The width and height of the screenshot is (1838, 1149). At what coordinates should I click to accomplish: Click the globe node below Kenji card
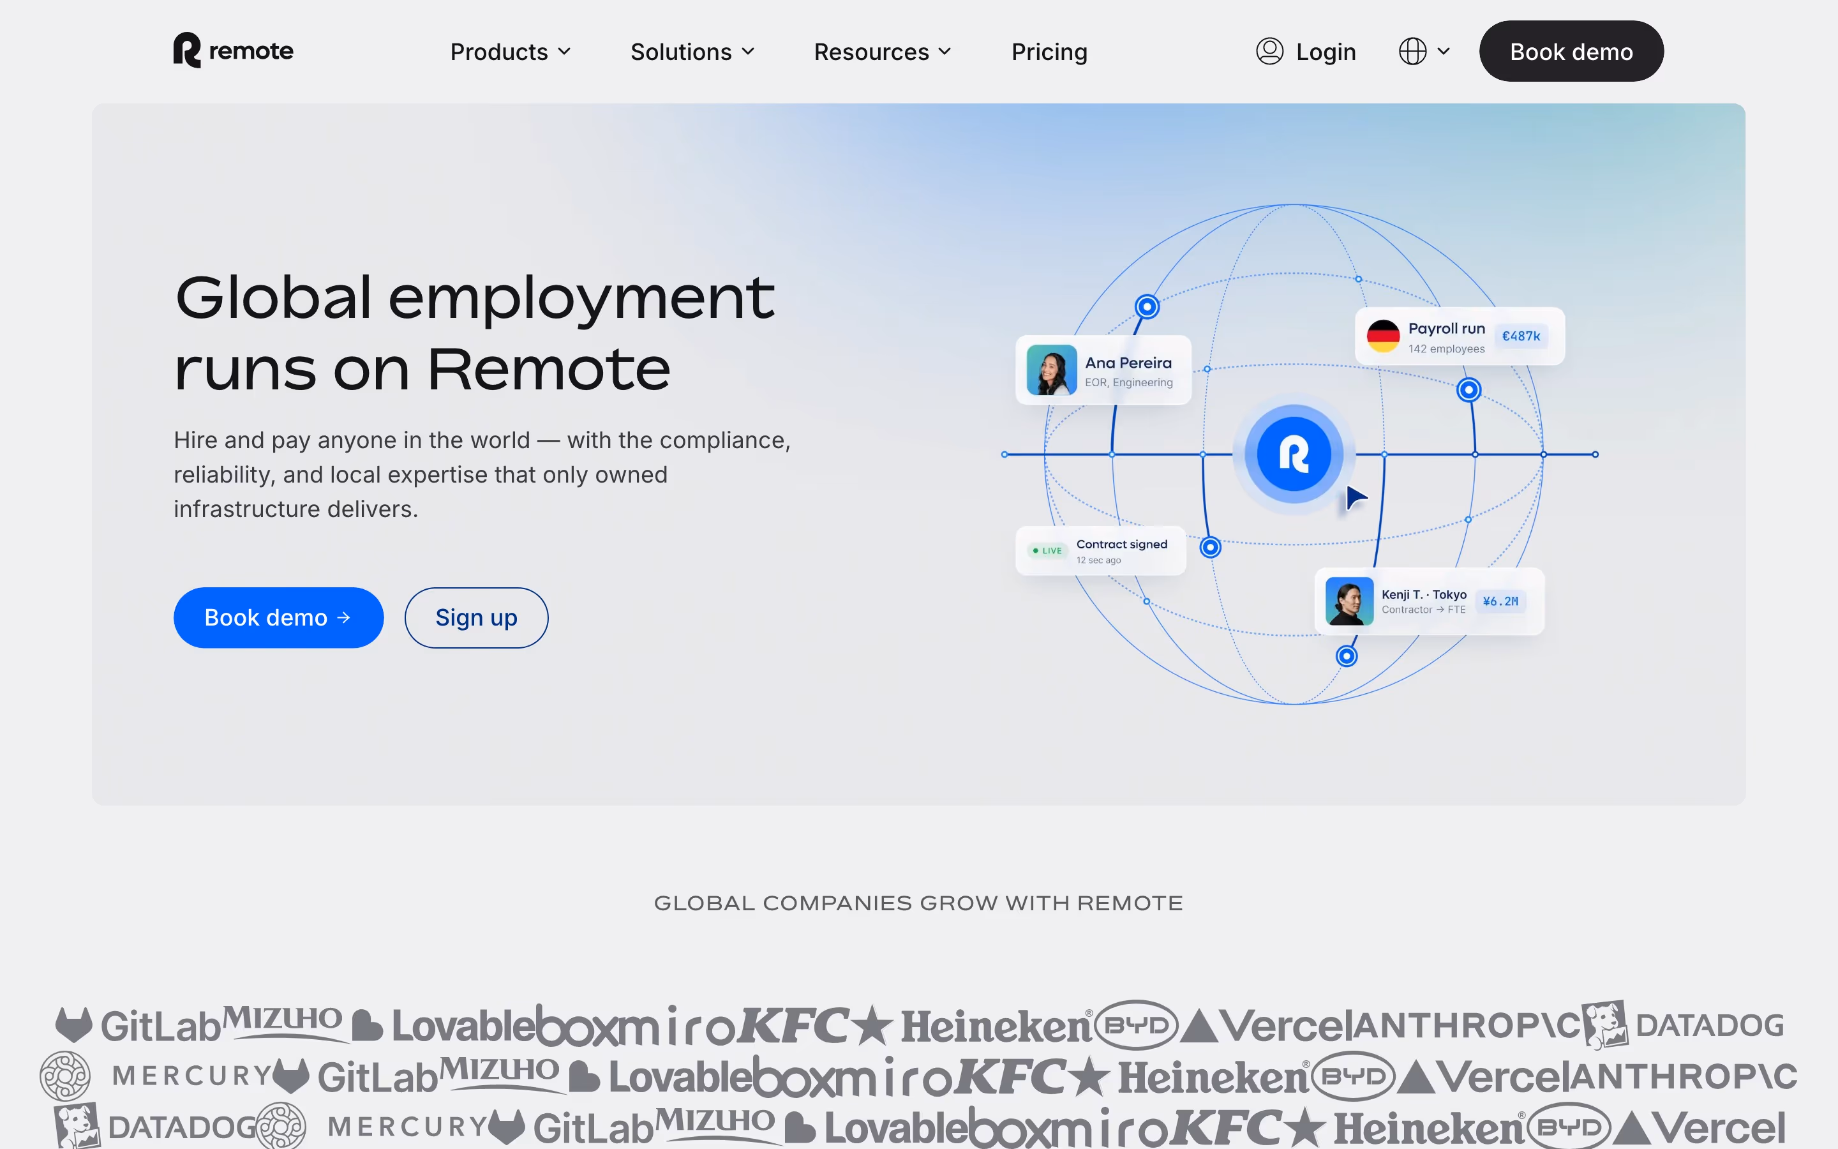point(1346,656)
